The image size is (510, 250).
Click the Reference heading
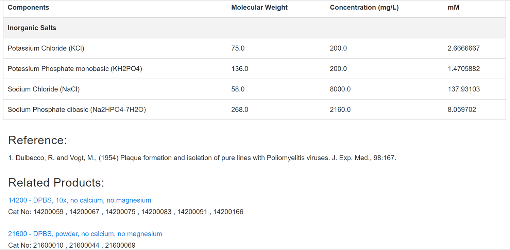(x=38, y=140)
